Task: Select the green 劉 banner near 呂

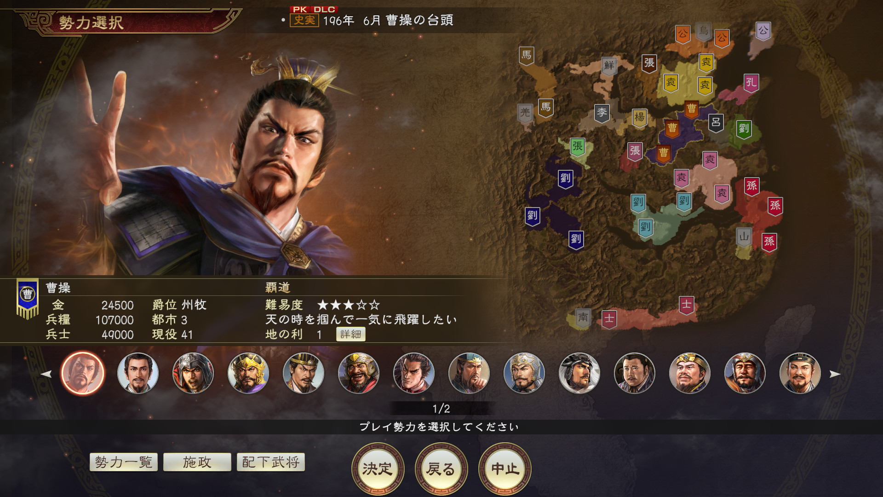Action: [744, 129]
